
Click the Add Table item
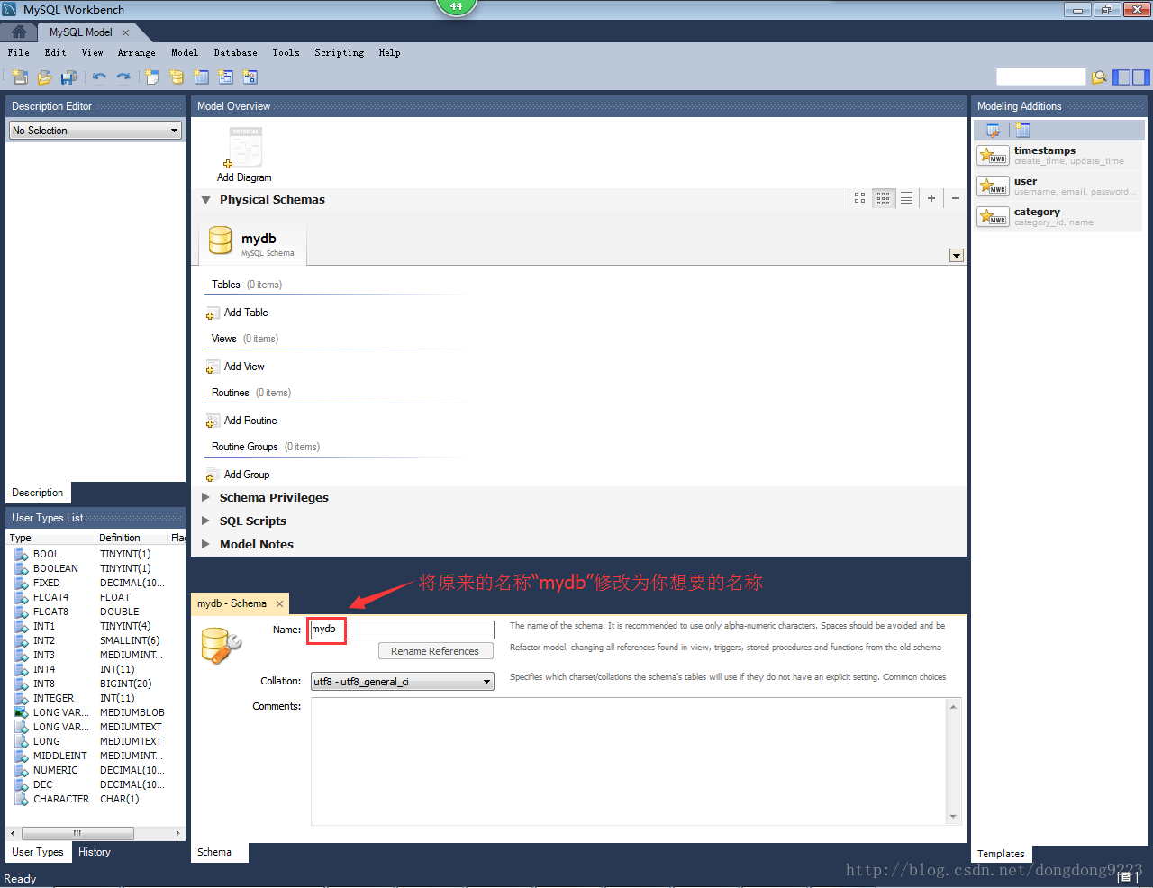click(x=238, y=313)
